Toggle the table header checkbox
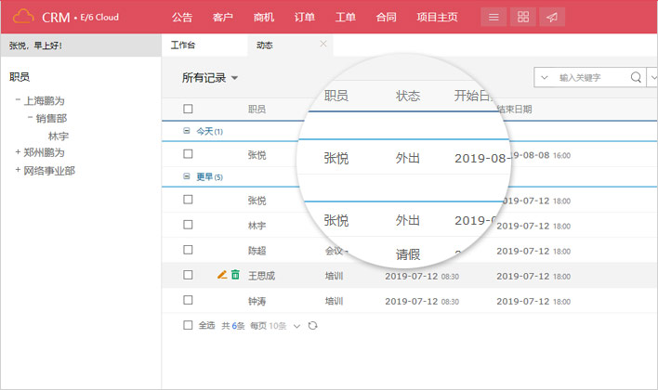 tap(188, 109)
